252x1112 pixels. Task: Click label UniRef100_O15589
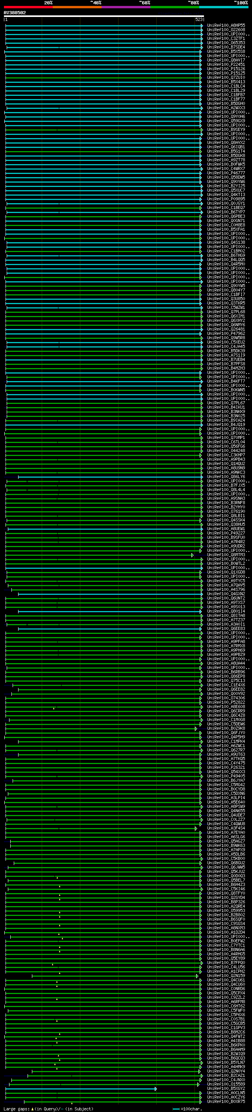click(x=226, y=1084)
